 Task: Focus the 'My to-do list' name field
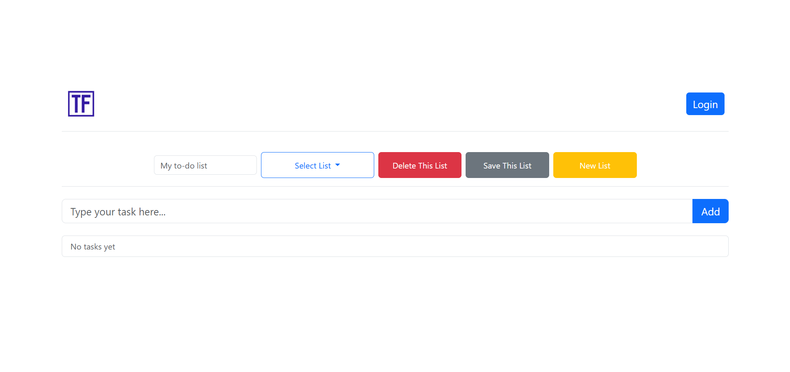pos(205,165)
